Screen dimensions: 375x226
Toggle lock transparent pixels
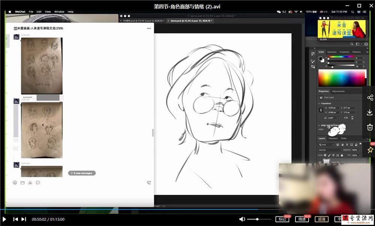click(325, 155)
